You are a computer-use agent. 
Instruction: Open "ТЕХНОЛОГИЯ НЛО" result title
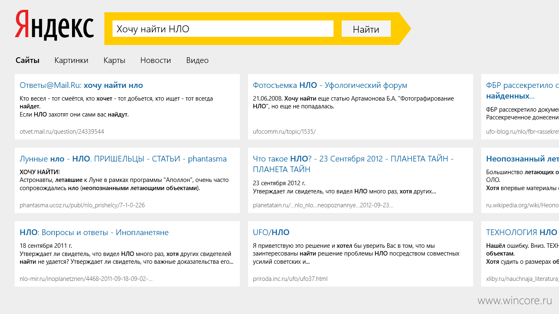522,232
